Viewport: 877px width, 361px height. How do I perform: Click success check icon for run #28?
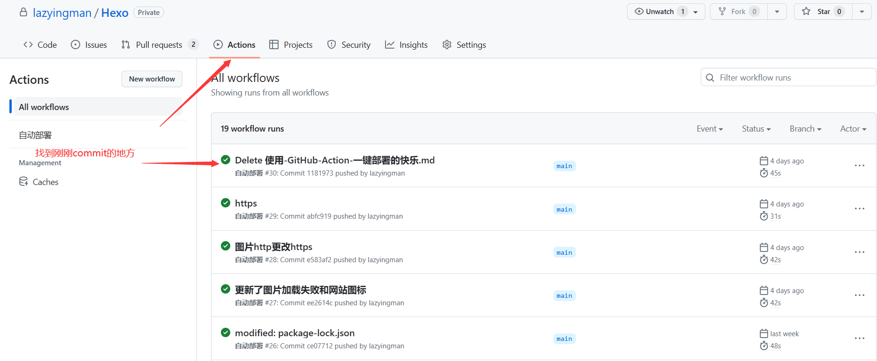click(226, 246)
